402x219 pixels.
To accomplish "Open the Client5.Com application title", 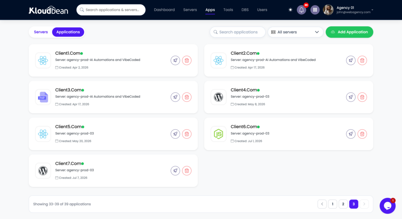I will click(x=68, y=127).
